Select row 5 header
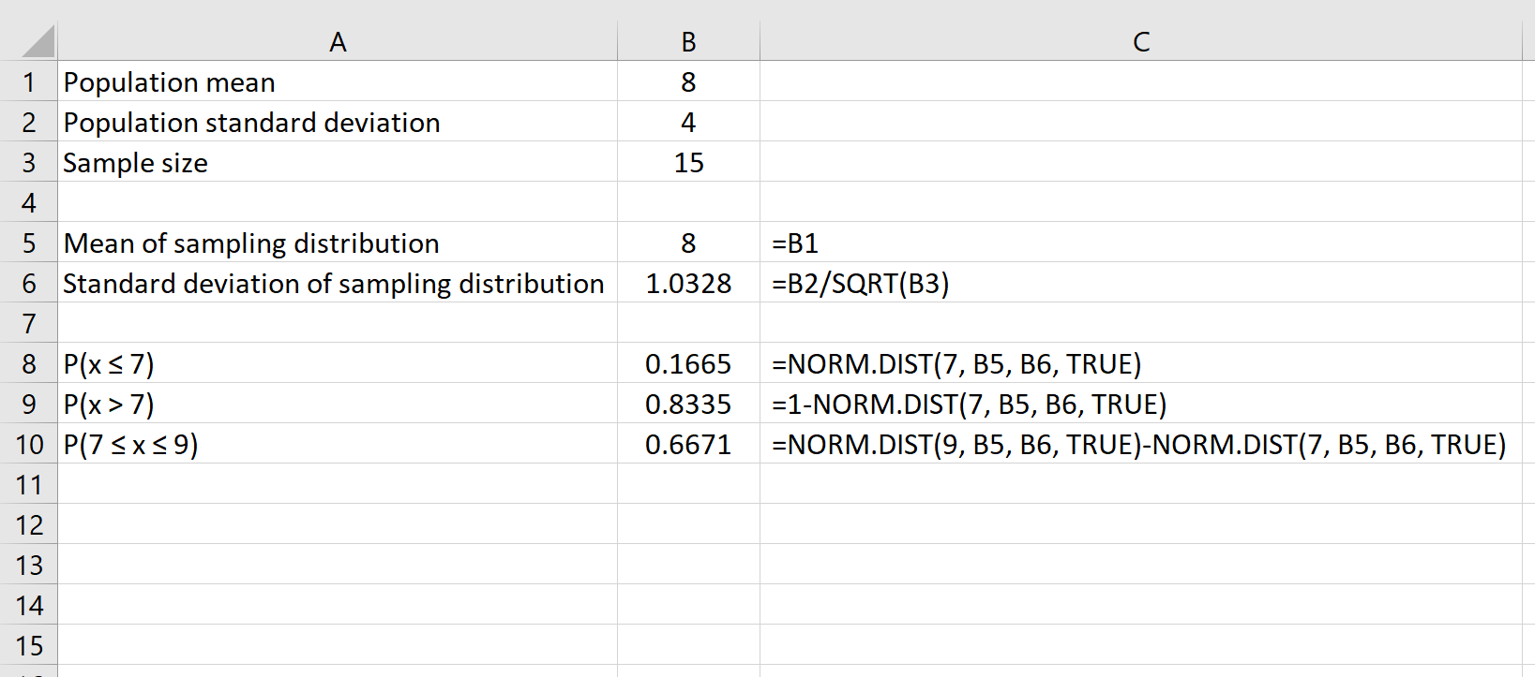 28,243
